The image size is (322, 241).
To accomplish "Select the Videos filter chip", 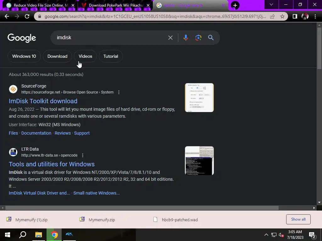I will 86,56.
